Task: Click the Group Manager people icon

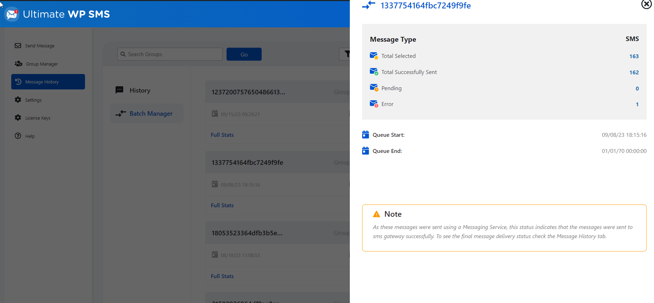Action: pyautogui.click(x=18, y=63)
